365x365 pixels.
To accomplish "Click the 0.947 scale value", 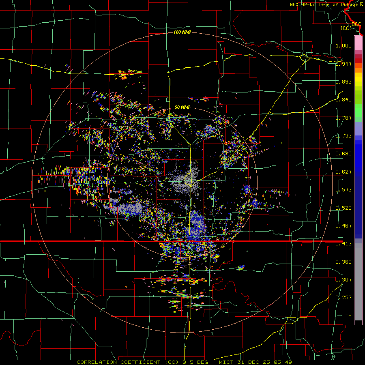I will (x=344, y=64).
